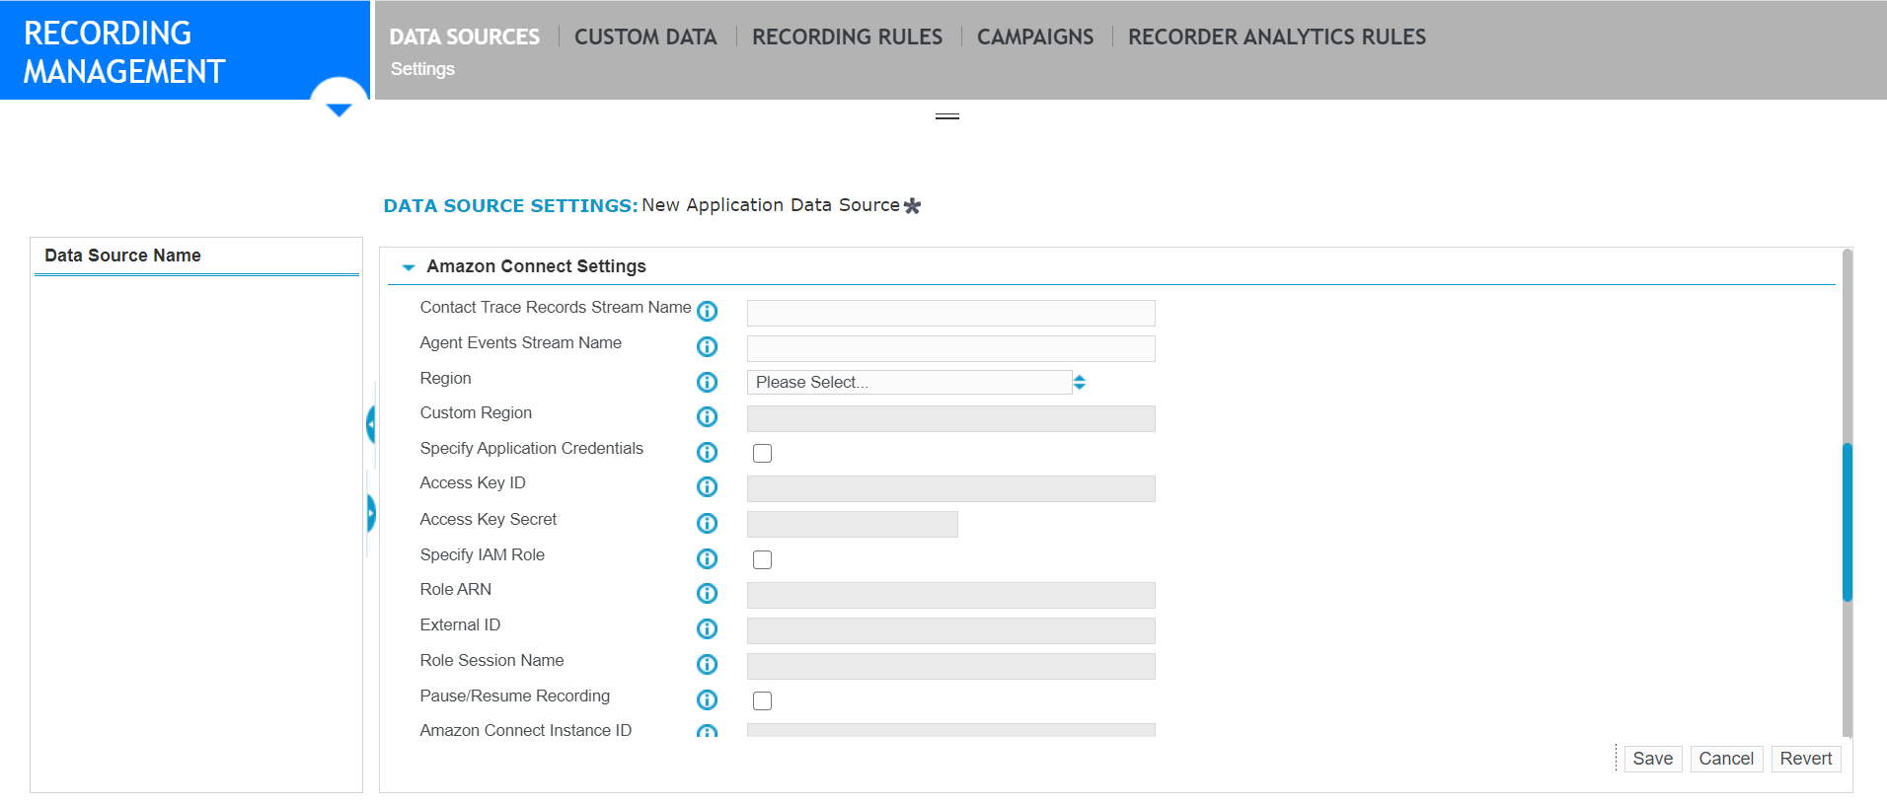This screenshot has height=806, width=1887.
Task: Click the New Application Data Source title text
Action: pos(770,205)
